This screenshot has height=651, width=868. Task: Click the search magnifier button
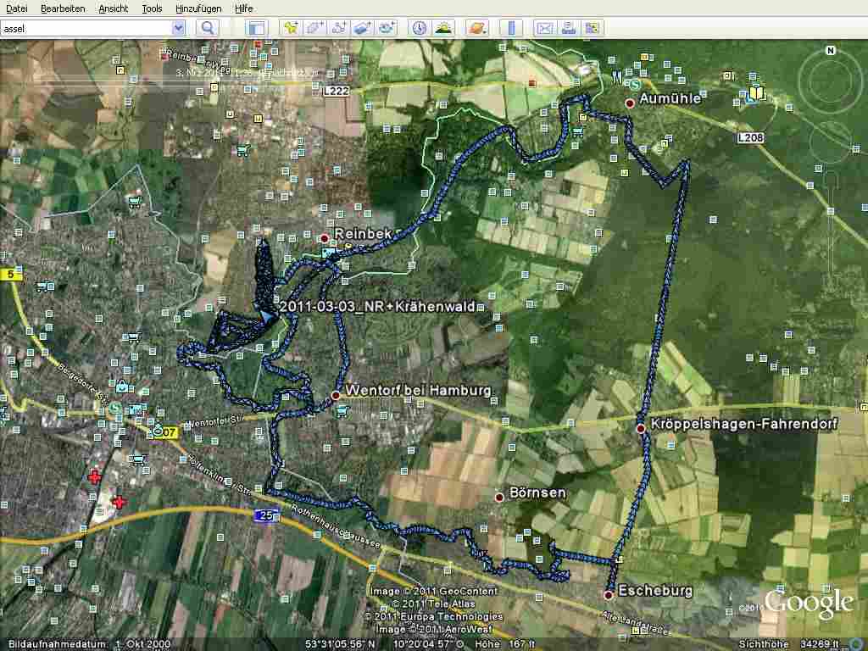click(x=208, y=28)
